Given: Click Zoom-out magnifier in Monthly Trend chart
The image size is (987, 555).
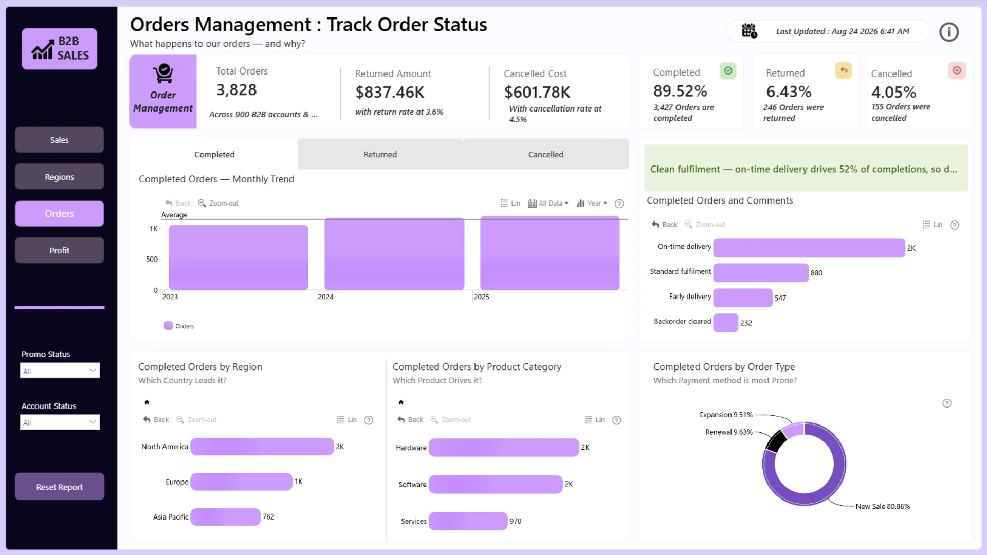Looking at the screenshot, I should pos(202,203).
